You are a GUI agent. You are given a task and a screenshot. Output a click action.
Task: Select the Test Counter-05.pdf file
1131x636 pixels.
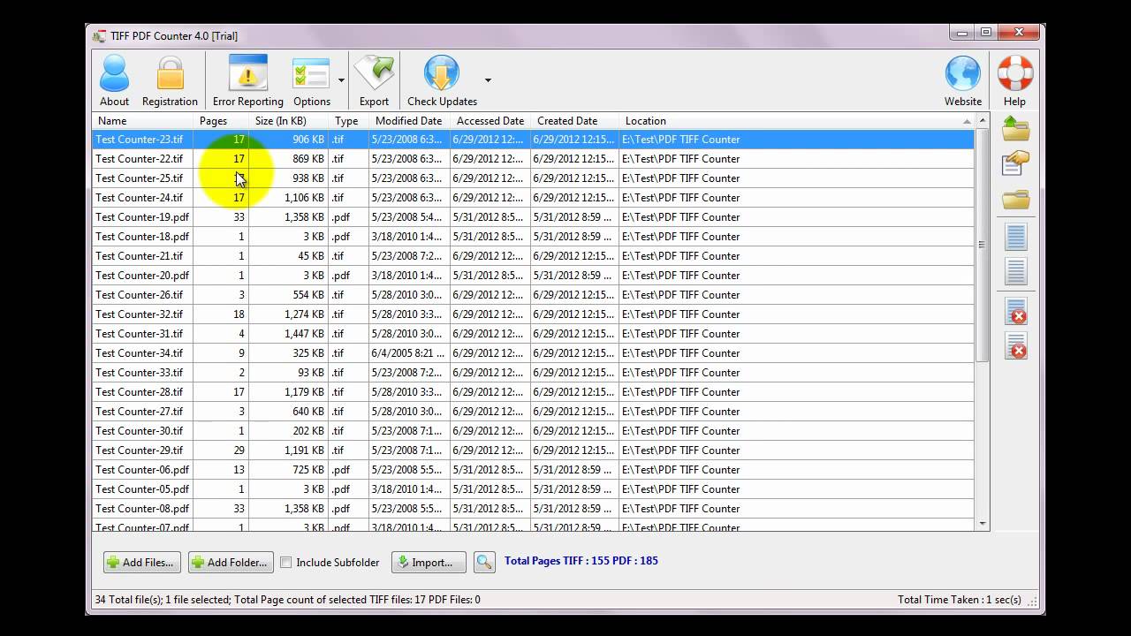click(533, 489)
